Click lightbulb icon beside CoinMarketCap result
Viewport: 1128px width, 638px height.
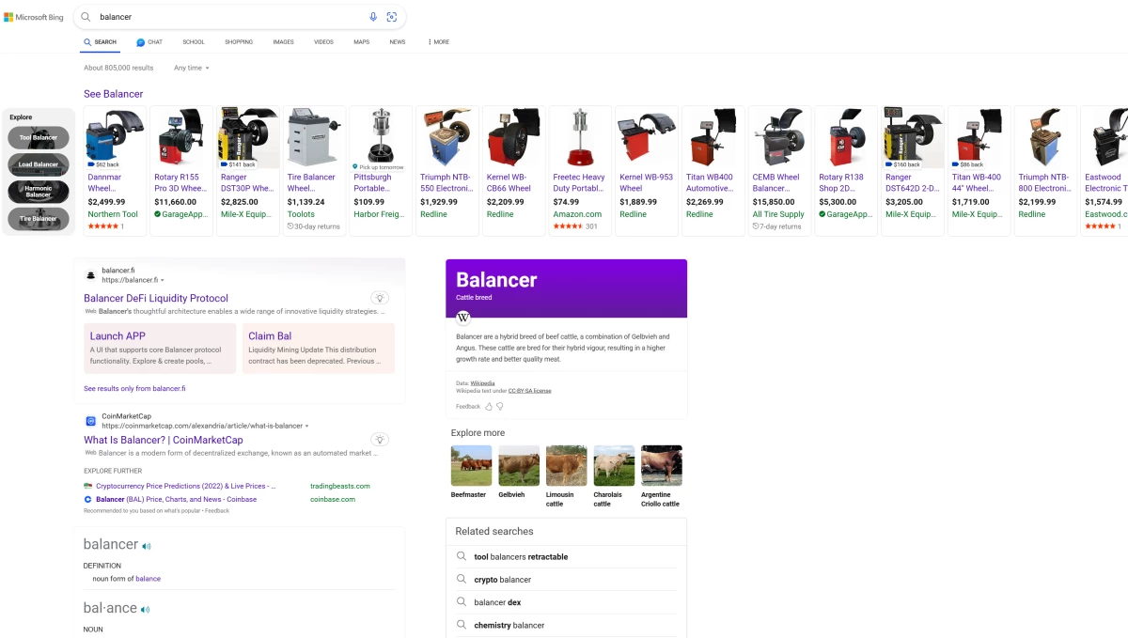pyautogui.click(x=380, y=439)
